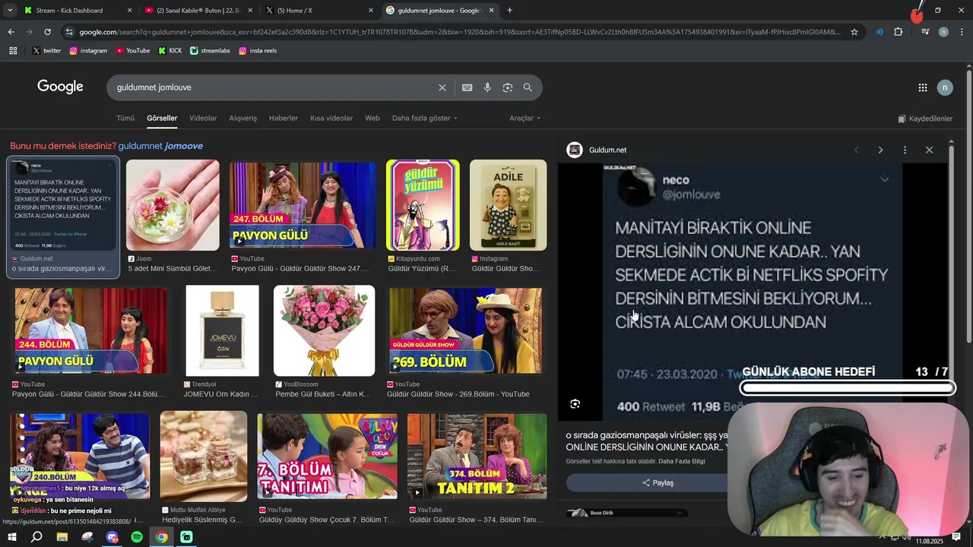Open the 247. Bölüm Pavyon Gülü thumbnail
This screenshot has height=547, width=973.
(x=303, y=205)
